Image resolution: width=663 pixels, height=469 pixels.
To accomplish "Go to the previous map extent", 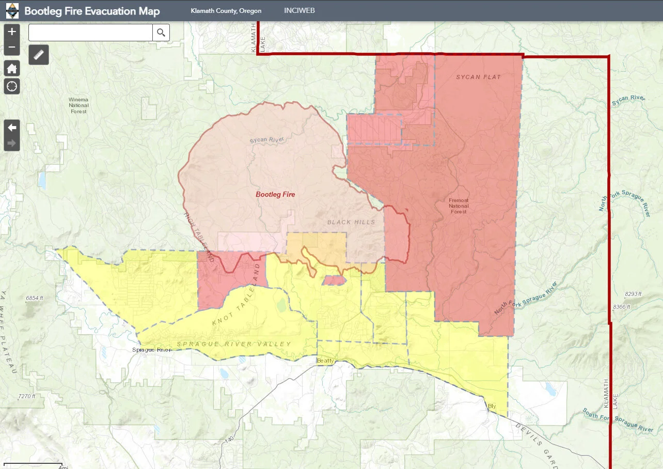I will 12,127.
